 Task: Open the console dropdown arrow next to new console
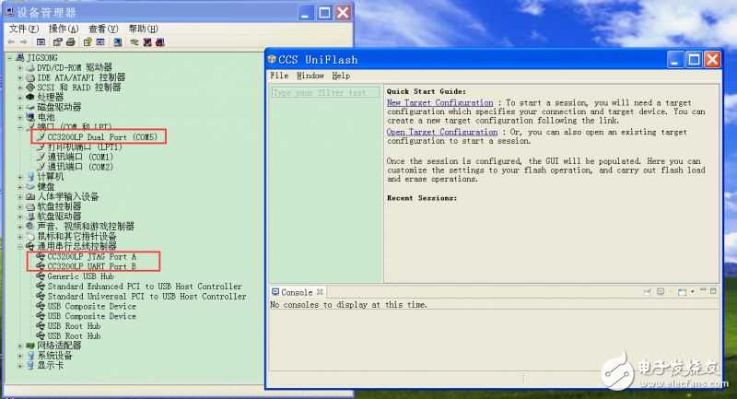tap(693, 291)
